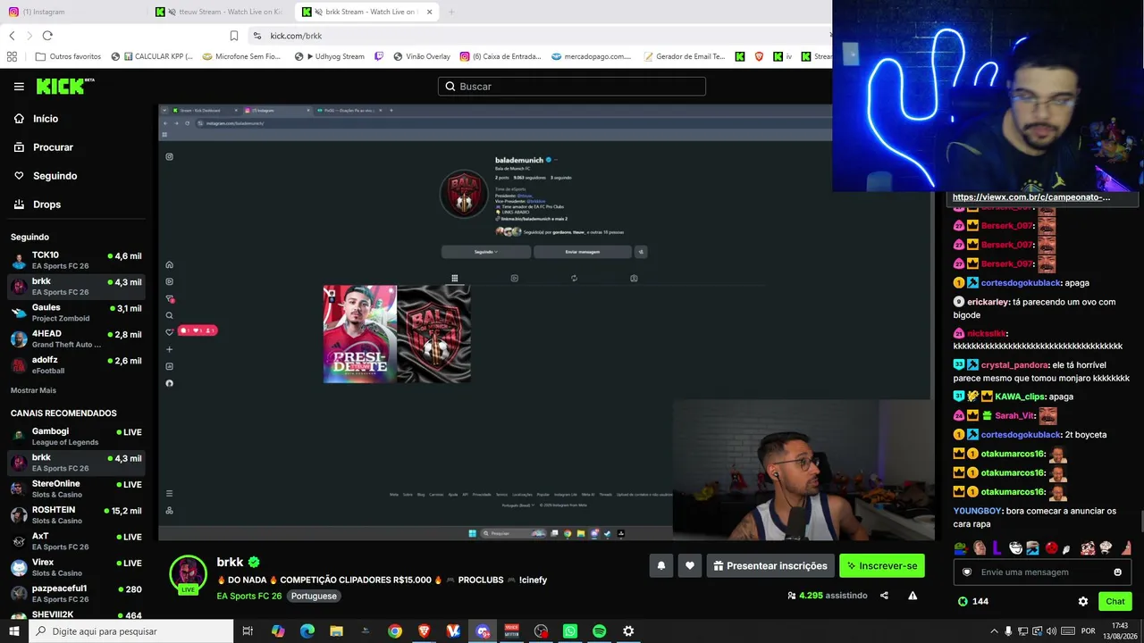Open the Udhyog Stream bookmark

[x=330, y=56]
